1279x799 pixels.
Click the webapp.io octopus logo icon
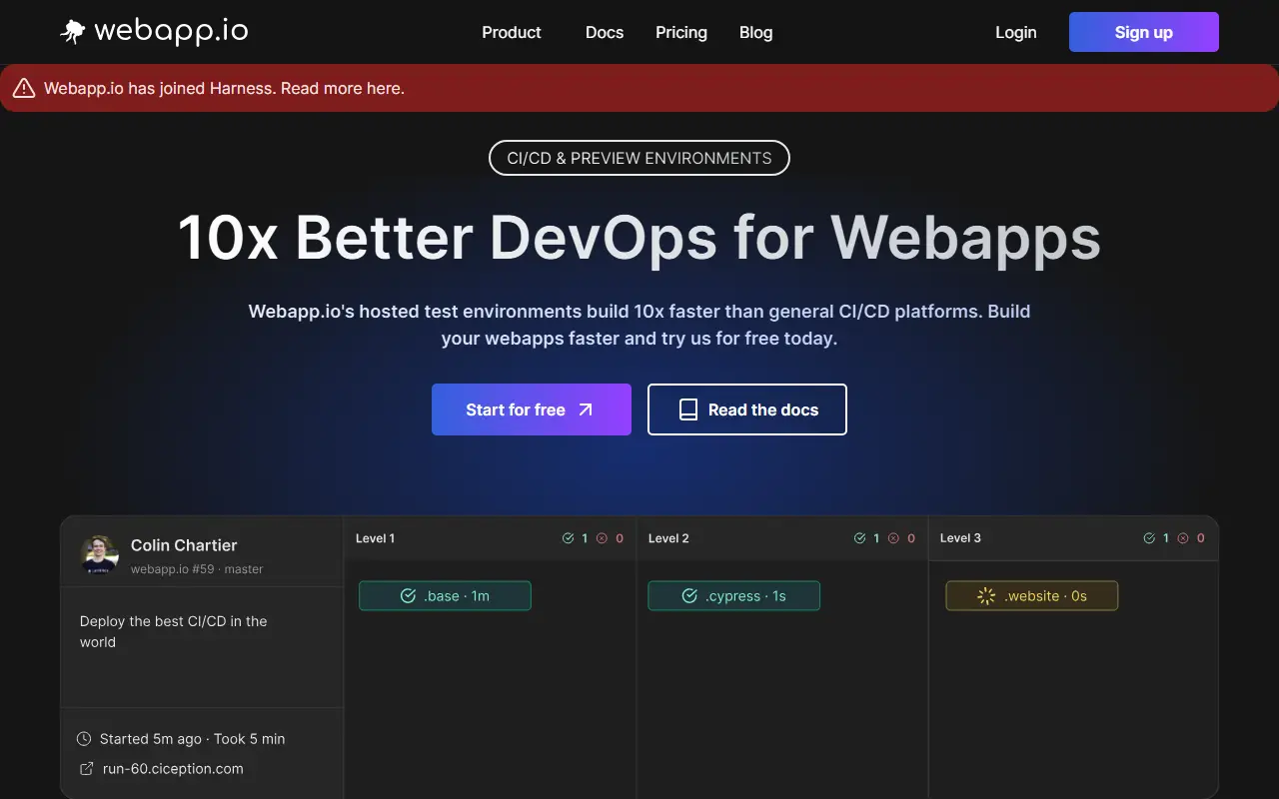click(73, 32)
